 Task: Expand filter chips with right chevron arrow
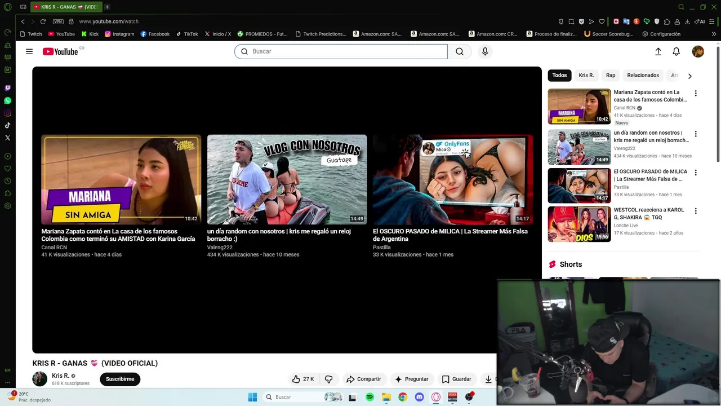pos(689,76)
